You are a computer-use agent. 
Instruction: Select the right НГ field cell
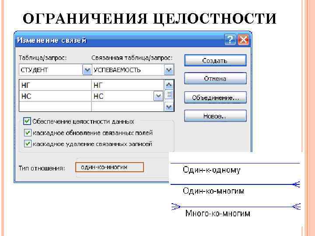[x=128, y=85]
